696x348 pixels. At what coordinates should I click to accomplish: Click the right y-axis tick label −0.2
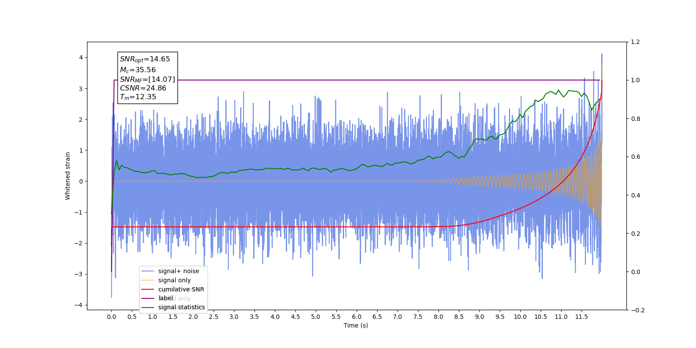coord(638,310)
